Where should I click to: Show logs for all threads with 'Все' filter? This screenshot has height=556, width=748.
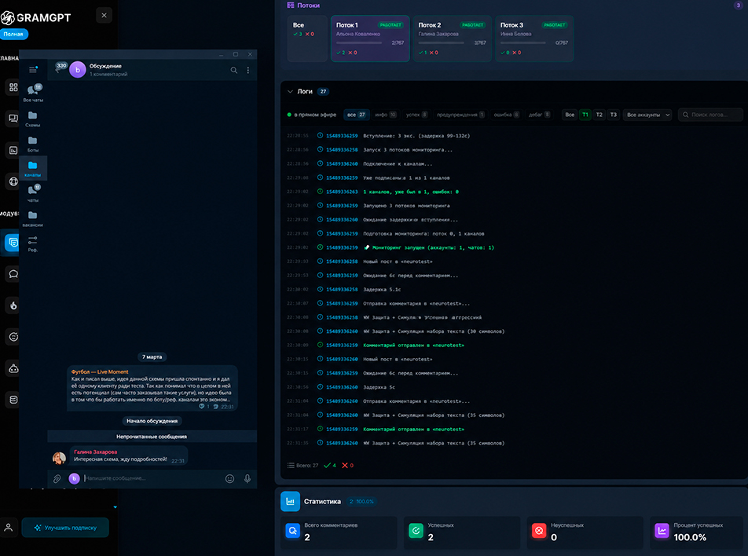(570, 115)
